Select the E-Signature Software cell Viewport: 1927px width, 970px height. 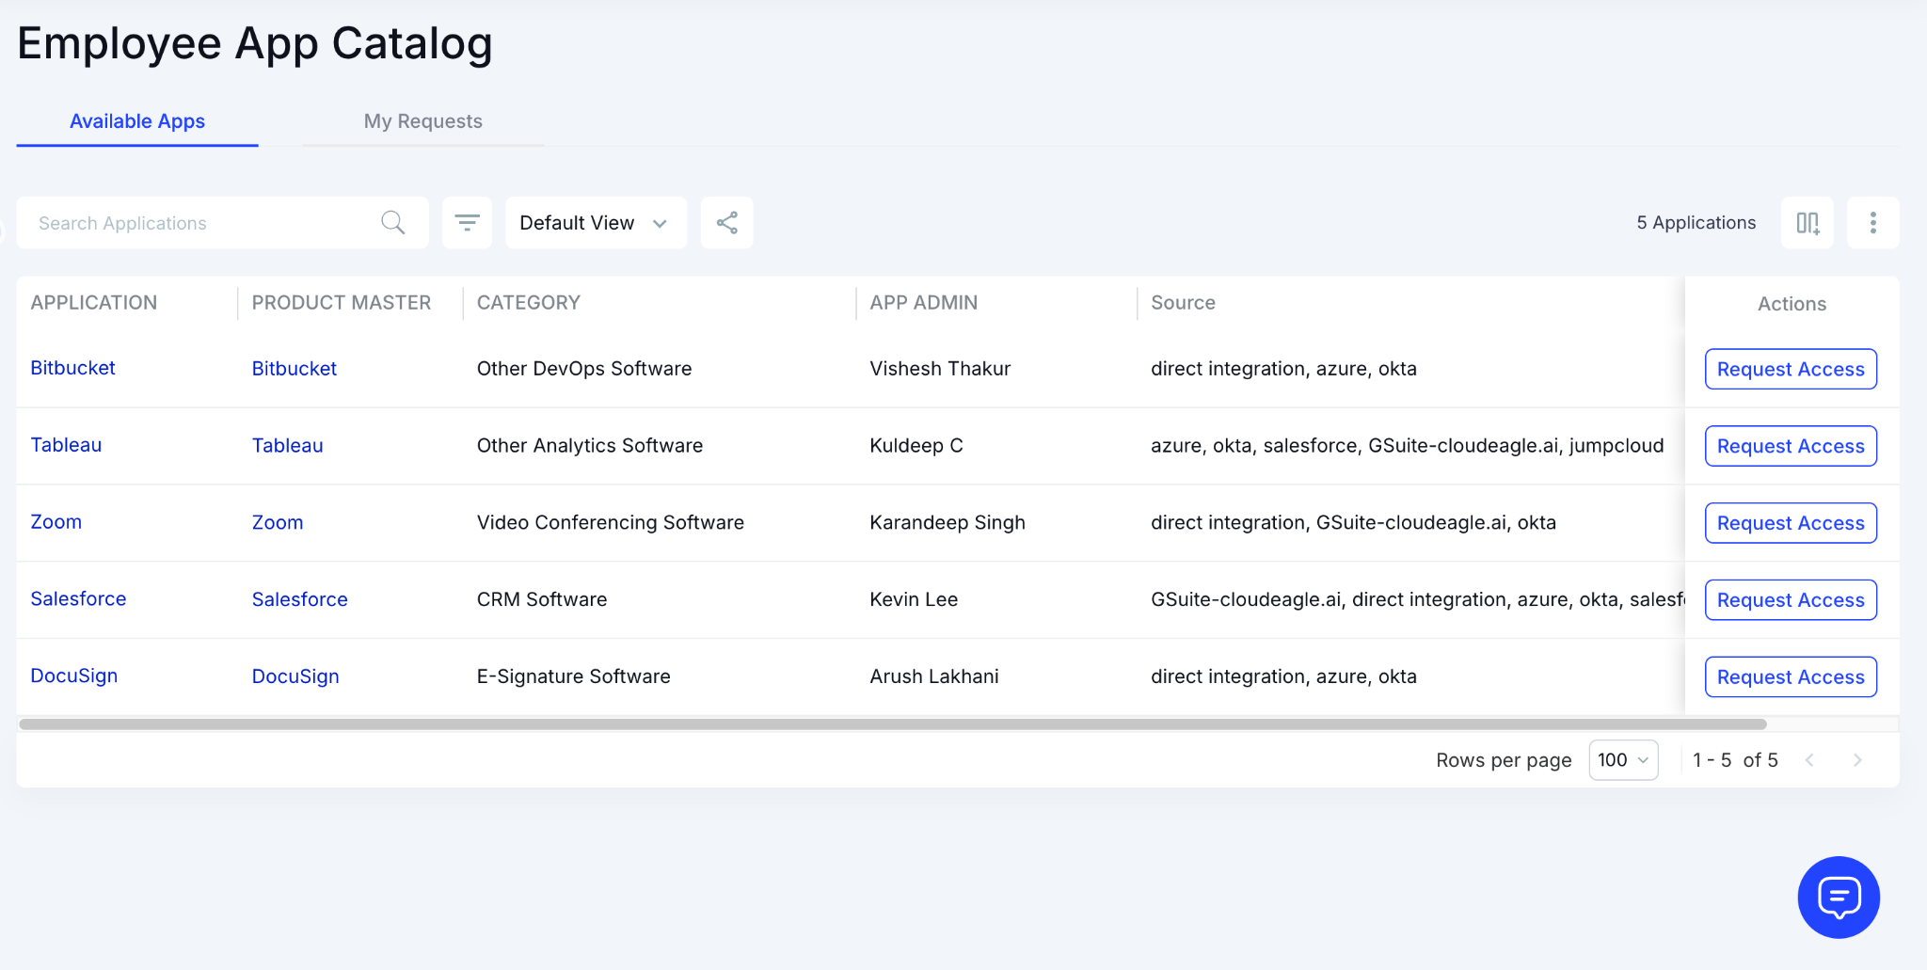coord(573,677)
